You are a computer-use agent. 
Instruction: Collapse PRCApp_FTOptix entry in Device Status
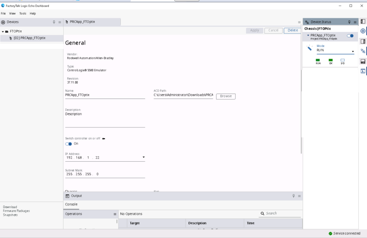pyautogui.click(x=308, y=35)
